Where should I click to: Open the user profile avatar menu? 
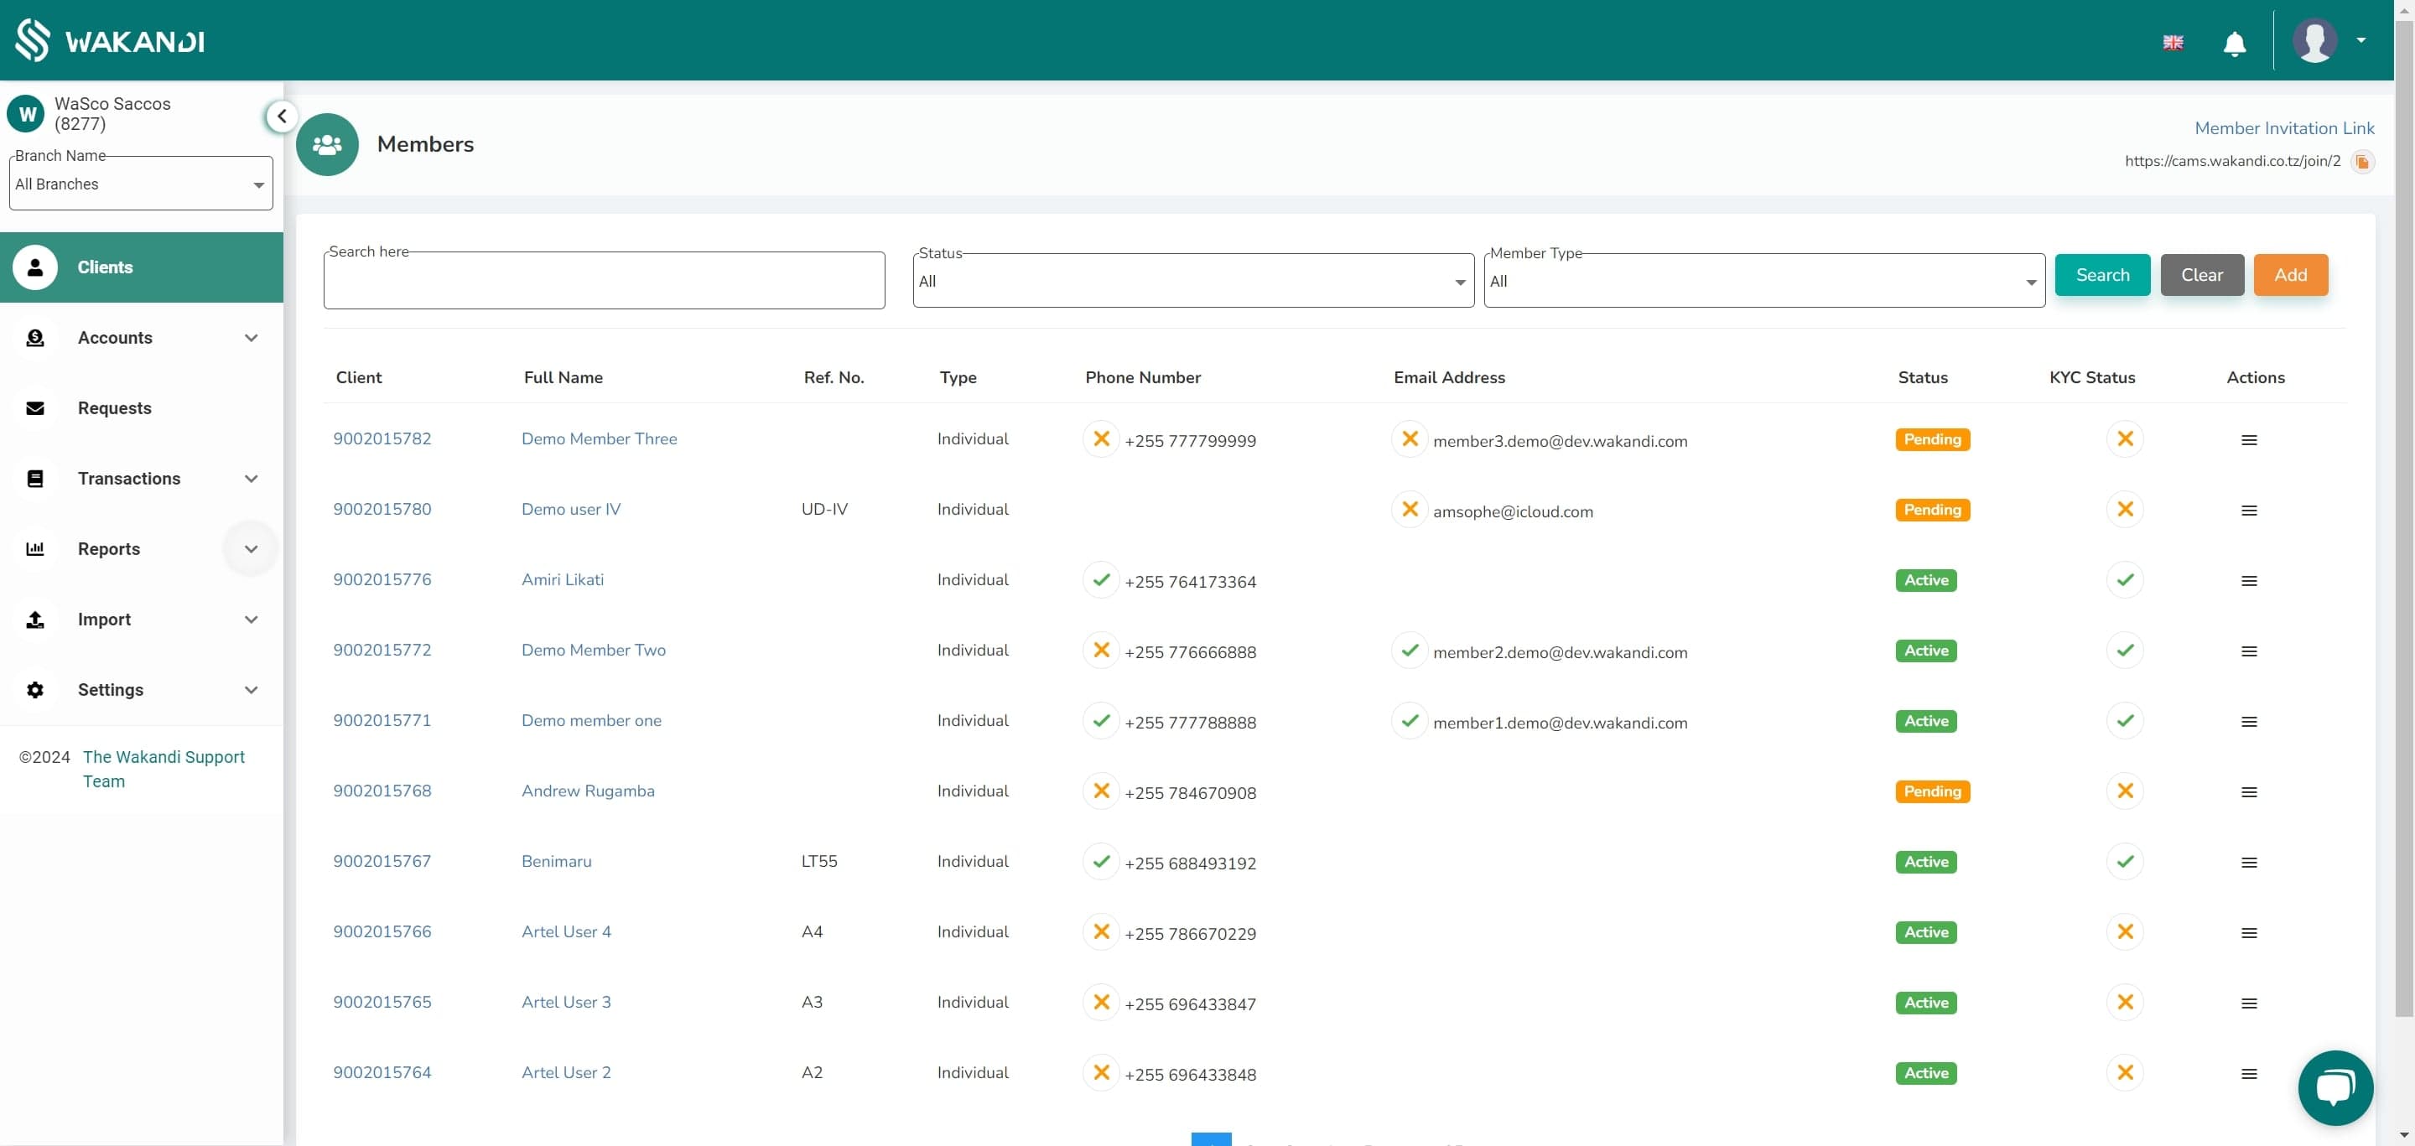point(2314,40)
